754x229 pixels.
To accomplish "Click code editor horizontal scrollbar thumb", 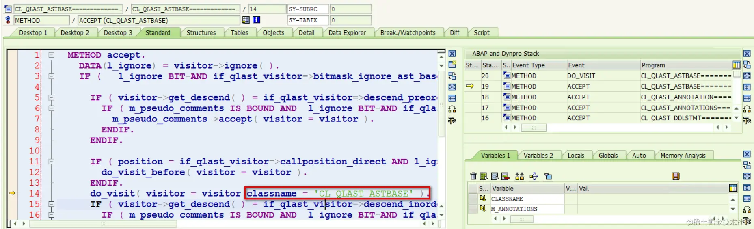I will tap(103, 224).
